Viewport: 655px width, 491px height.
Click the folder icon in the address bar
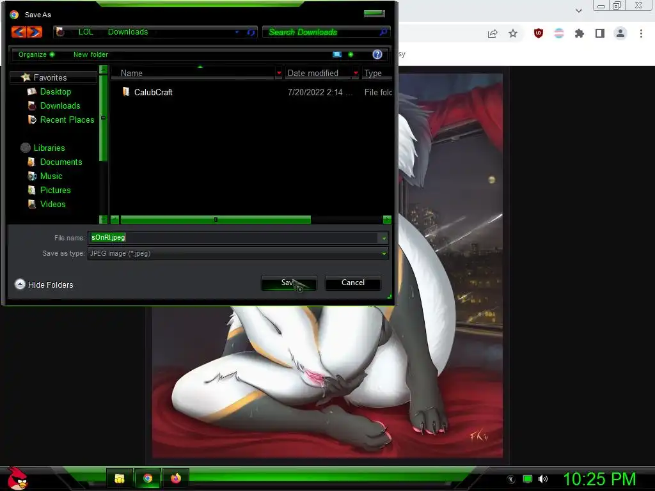click(x=60, y=32)
